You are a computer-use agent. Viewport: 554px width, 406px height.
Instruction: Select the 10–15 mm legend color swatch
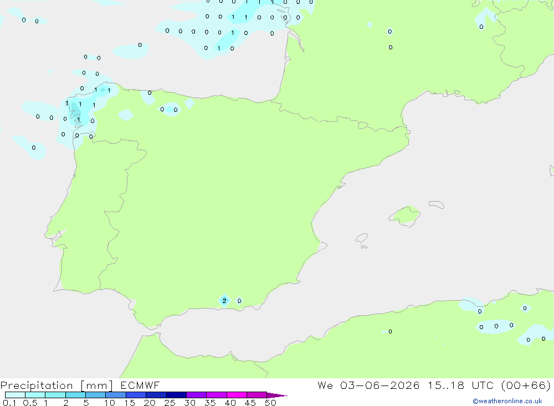(x=116, y=395)
